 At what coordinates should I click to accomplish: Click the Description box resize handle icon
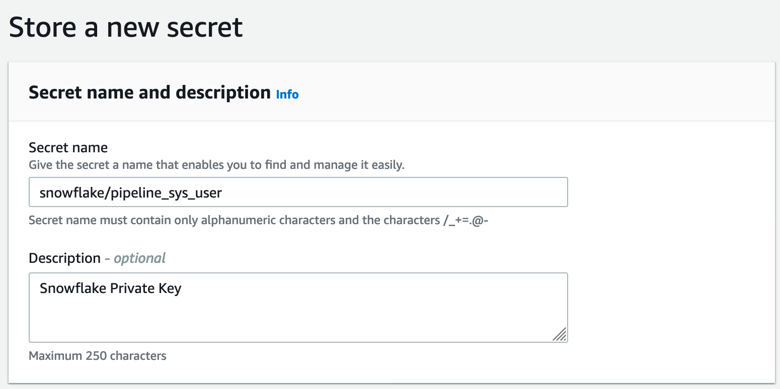pyautogui.click(x=560, y=334)
